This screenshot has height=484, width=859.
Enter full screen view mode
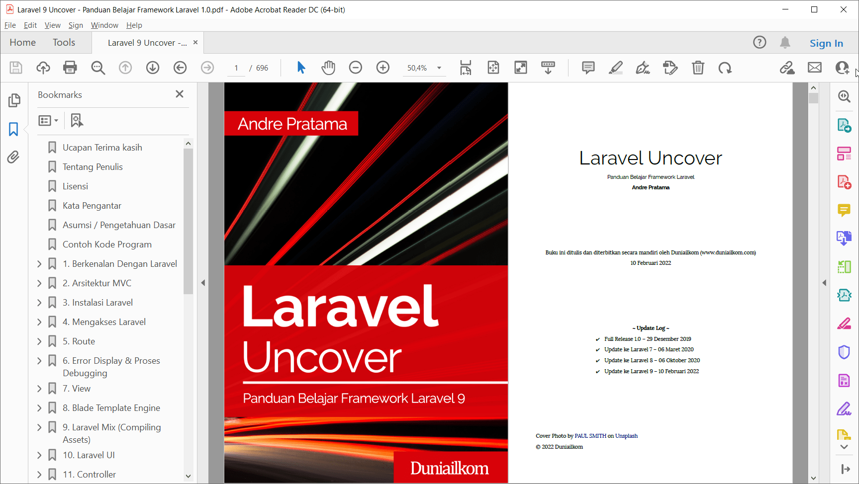coord(521,68)
